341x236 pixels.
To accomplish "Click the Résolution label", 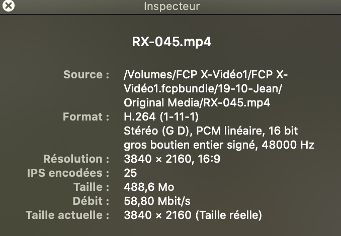I will coord(76,159).
